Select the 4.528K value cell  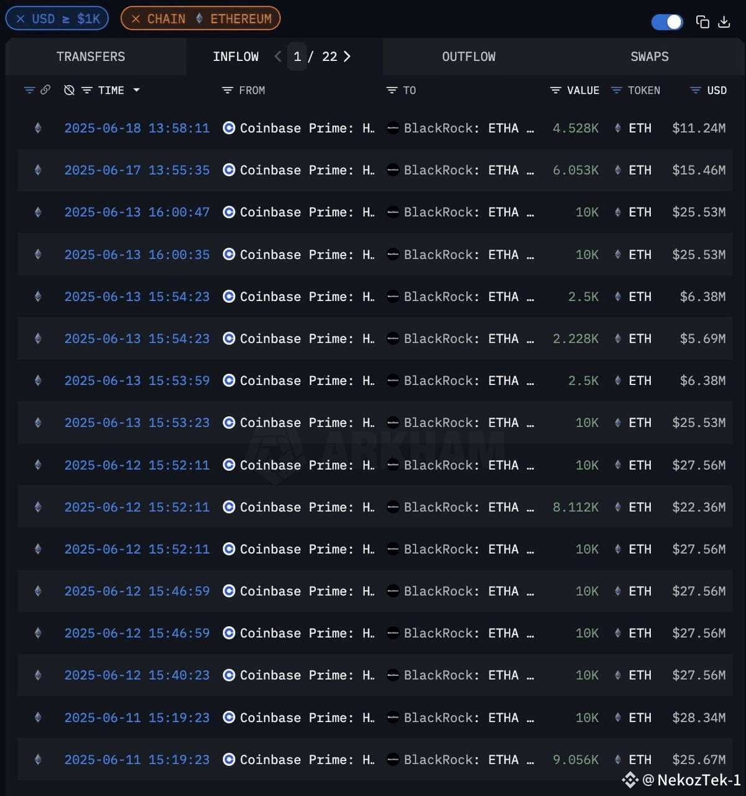(x=576, y=128)
